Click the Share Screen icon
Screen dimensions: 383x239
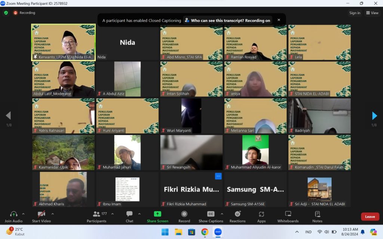(157, 214)
